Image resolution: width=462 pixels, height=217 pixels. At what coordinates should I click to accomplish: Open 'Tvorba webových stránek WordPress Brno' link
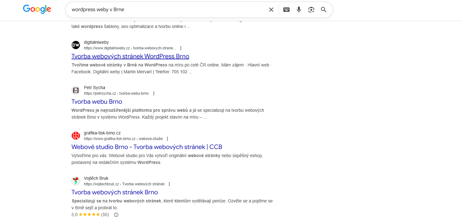(x=130, y=56)
